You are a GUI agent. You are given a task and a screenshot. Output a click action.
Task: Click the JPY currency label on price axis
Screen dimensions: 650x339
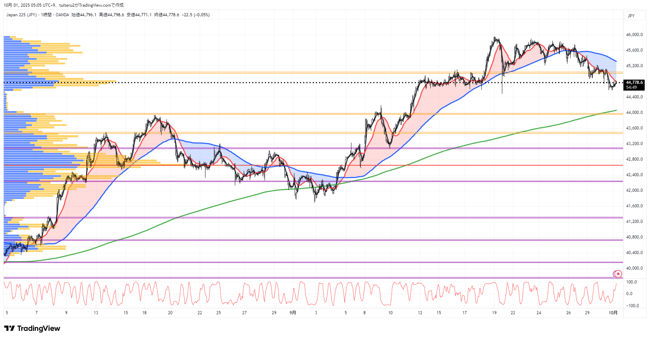click(x=631, y=16)
